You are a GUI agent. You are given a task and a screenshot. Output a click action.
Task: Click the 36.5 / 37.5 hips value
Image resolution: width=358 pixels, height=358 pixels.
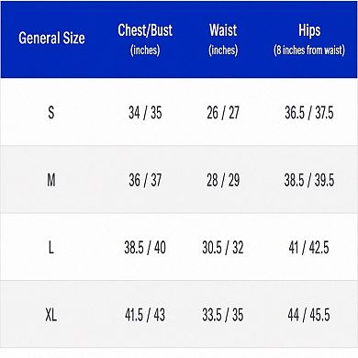[x=309, y=113]
